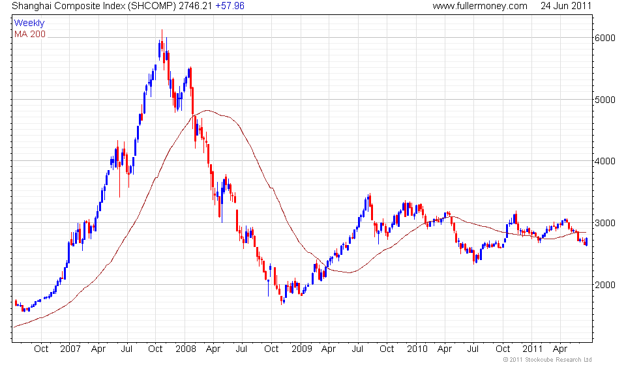Click the 4000 y-axis label
Screen dimensions: 626x365
(606, 161)
